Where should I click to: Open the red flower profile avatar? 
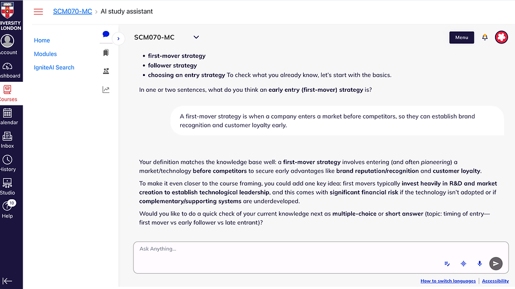pos(501,37)
